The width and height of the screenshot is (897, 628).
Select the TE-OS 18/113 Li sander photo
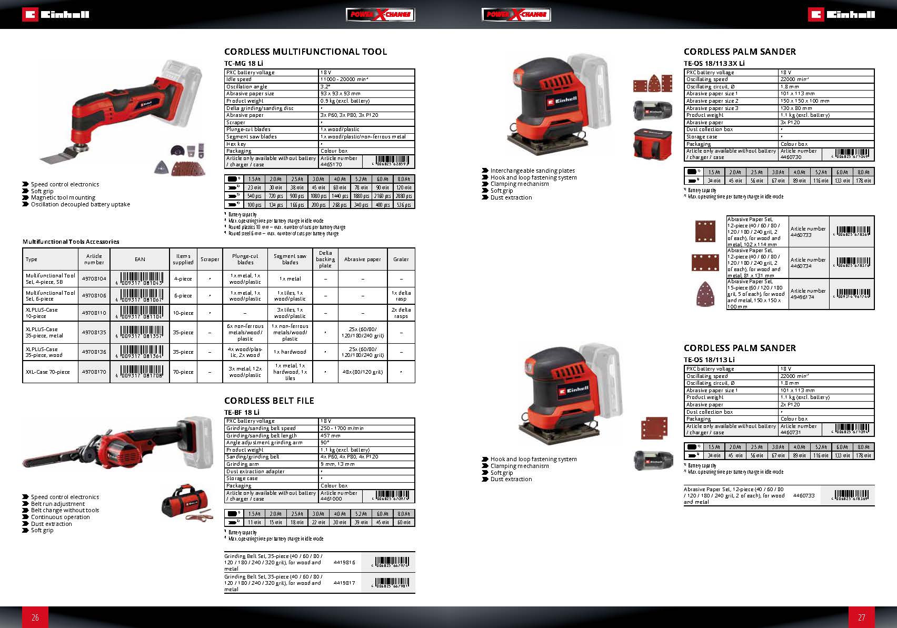coord(570,393)
